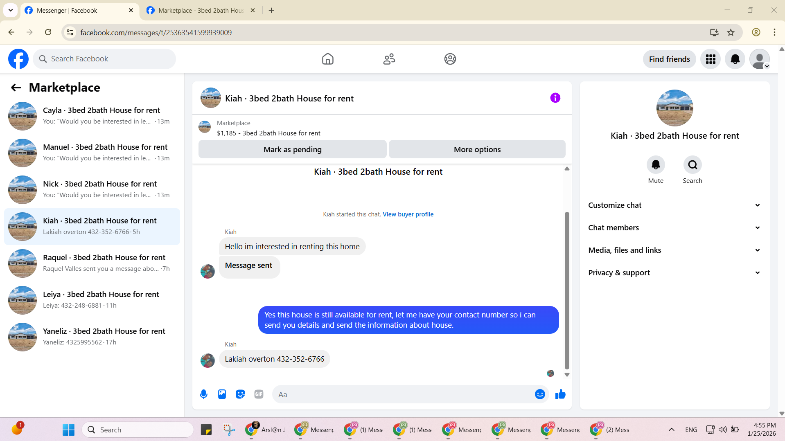Open Raquel's house rental conversation

[92, 263]
